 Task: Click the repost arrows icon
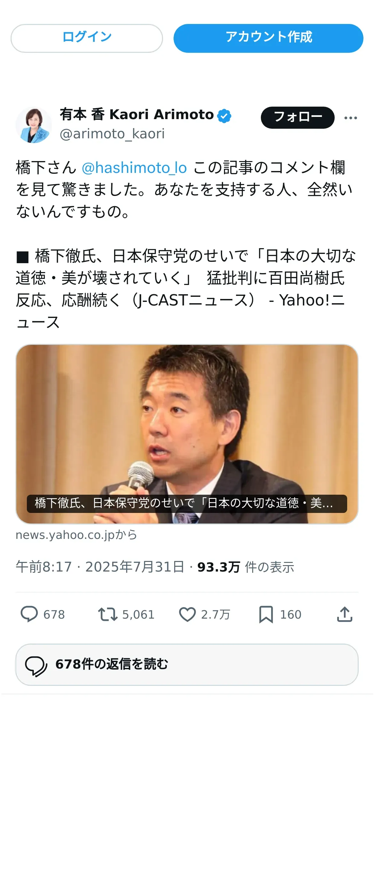coord(108,614)
